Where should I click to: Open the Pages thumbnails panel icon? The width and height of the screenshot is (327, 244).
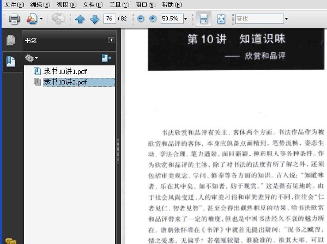coord(11,40)
